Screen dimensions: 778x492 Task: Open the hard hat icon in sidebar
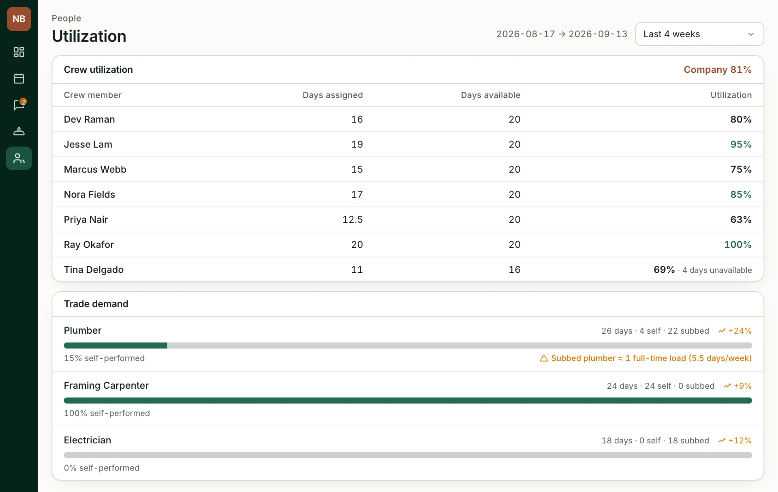[x=19, y=132]
